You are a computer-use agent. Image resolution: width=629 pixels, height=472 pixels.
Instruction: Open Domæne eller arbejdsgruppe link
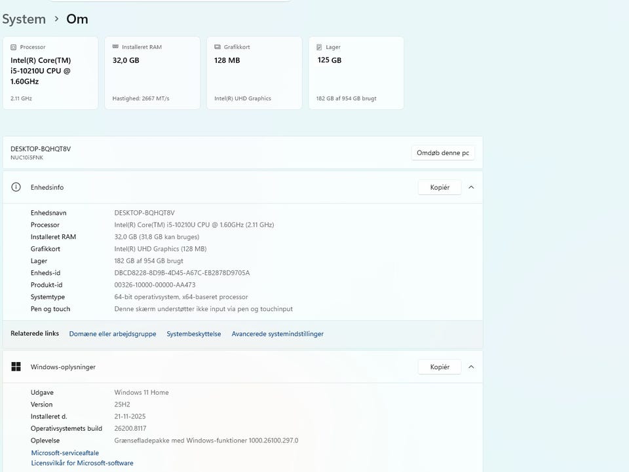coord(113,334)
